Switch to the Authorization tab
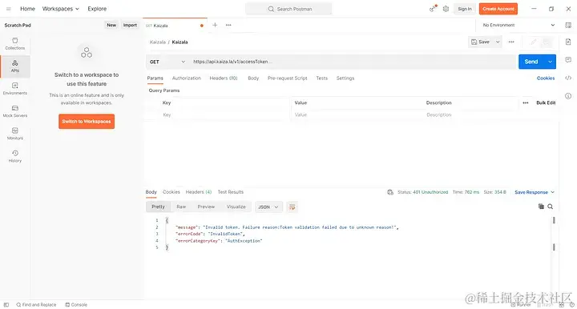The image size is (577, 309). click(x=187, y=78)
